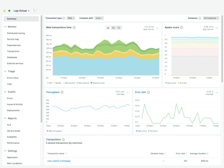This screenshot has width=224, height=168.
Task: Open Issues & Activity page
Action: pos(15,104)
